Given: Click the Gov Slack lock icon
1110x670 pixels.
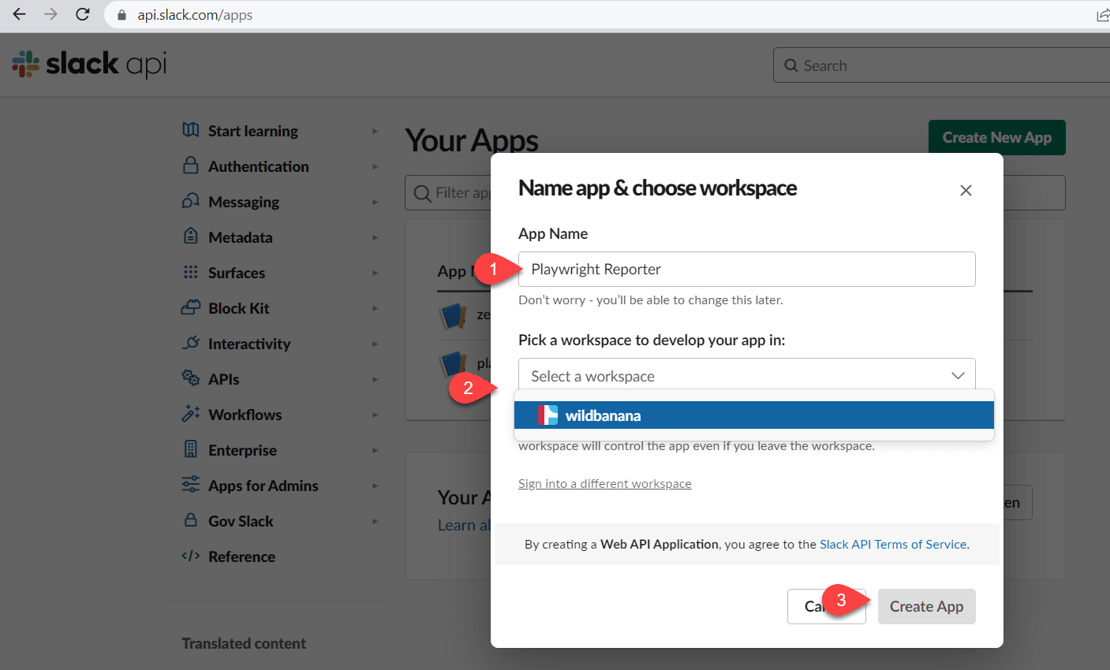Looking at the screenshot, I should 190,521.
